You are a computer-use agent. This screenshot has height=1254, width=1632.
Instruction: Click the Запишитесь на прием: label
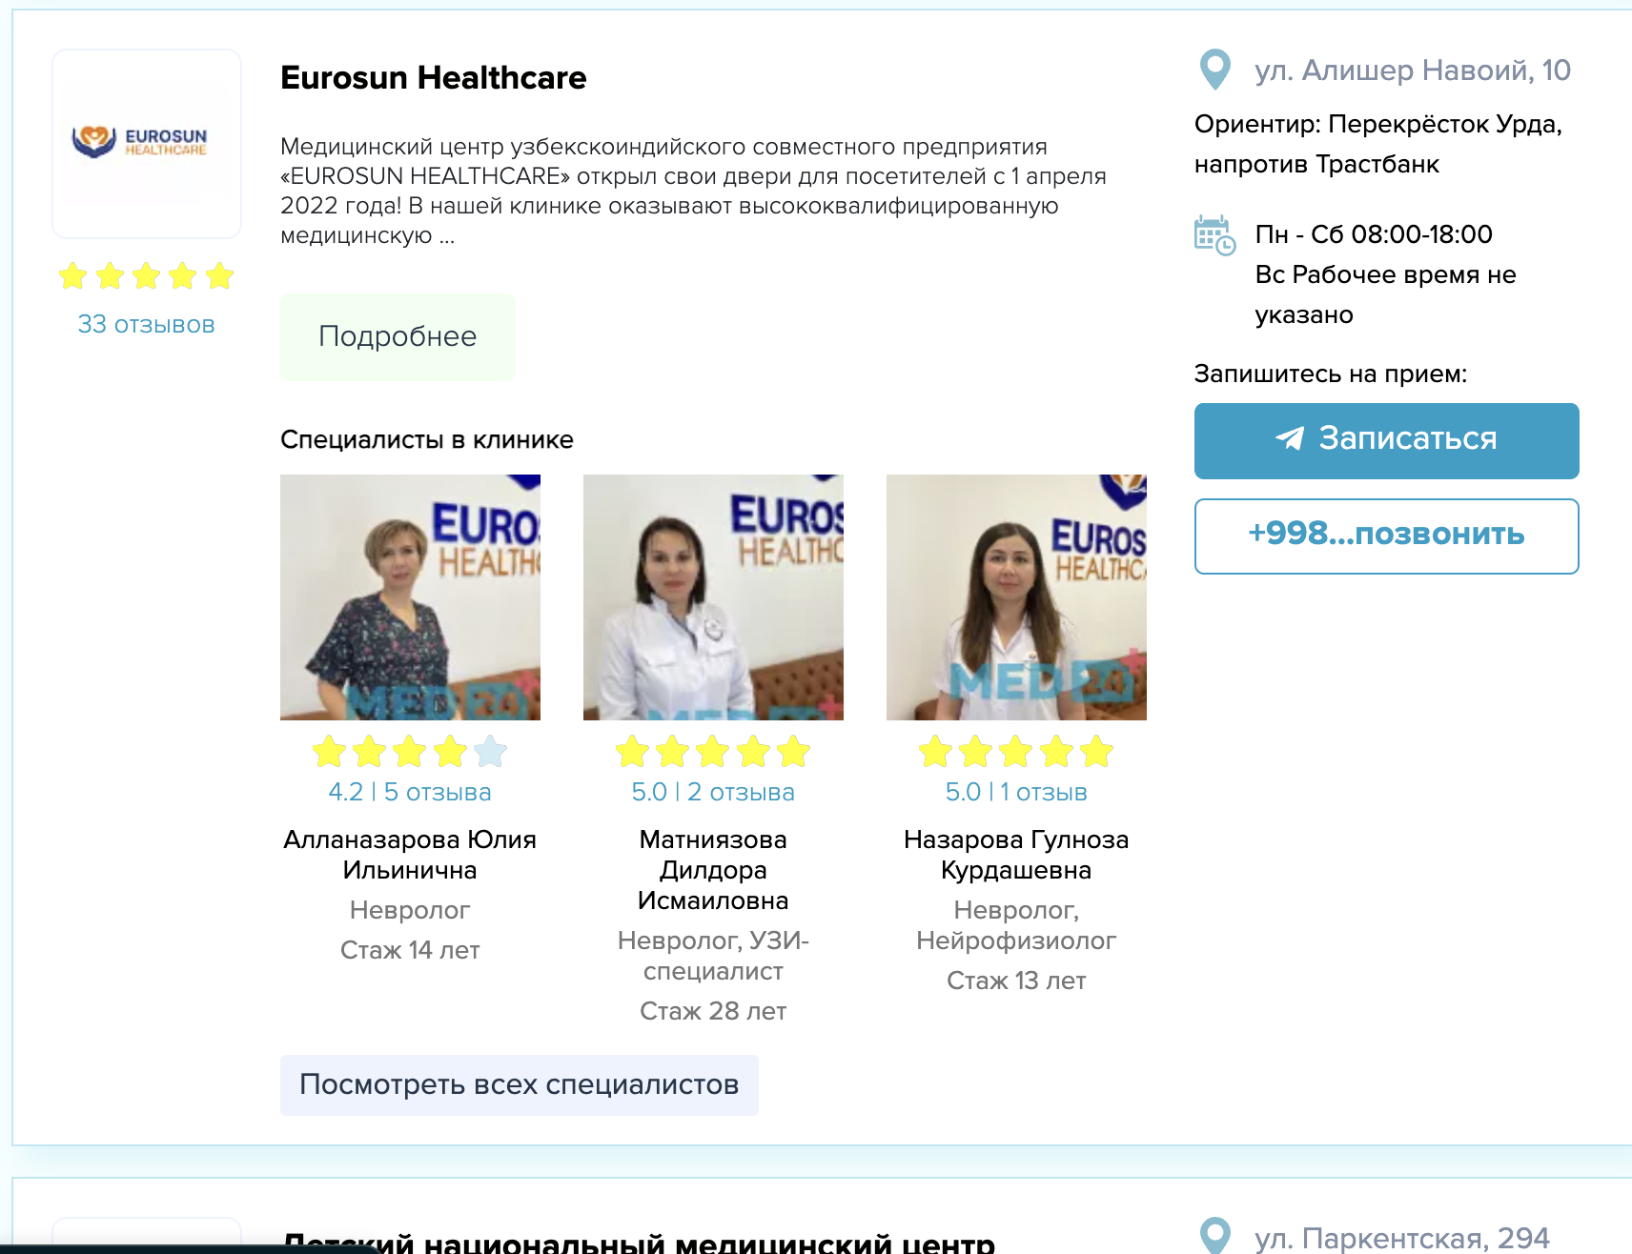pos(1331,374)
